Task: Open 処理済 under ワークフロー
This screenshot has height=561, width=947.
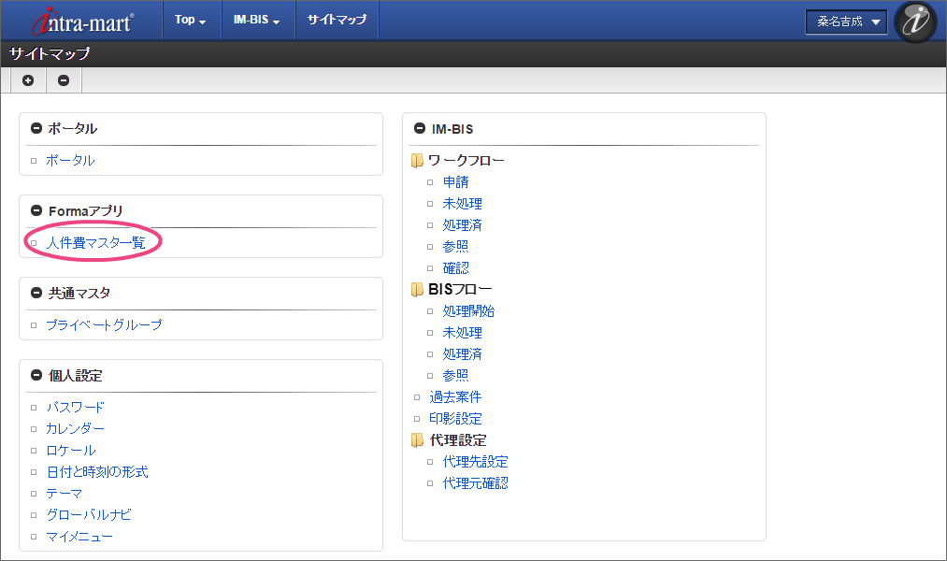Action: (463, 225)
